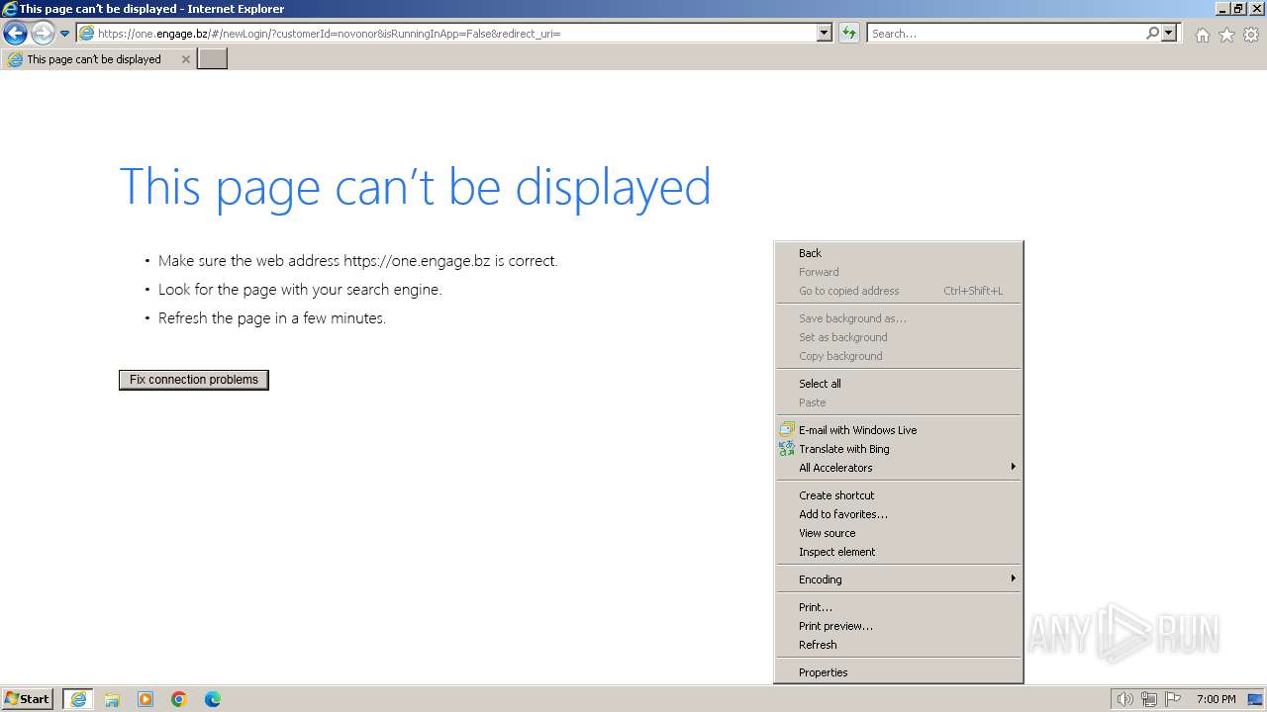Open Favorites star icon
1267x712 pixels.
point(1226,35)
